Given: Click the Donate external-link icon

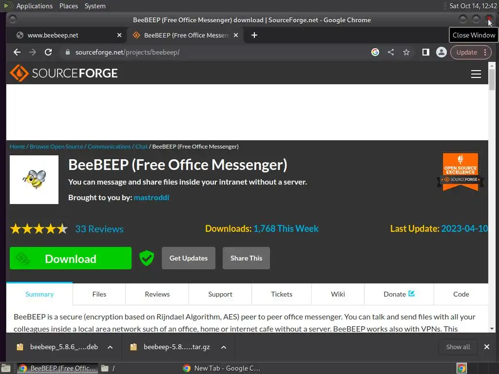Looking at the screenshot, I should point(411,294).
